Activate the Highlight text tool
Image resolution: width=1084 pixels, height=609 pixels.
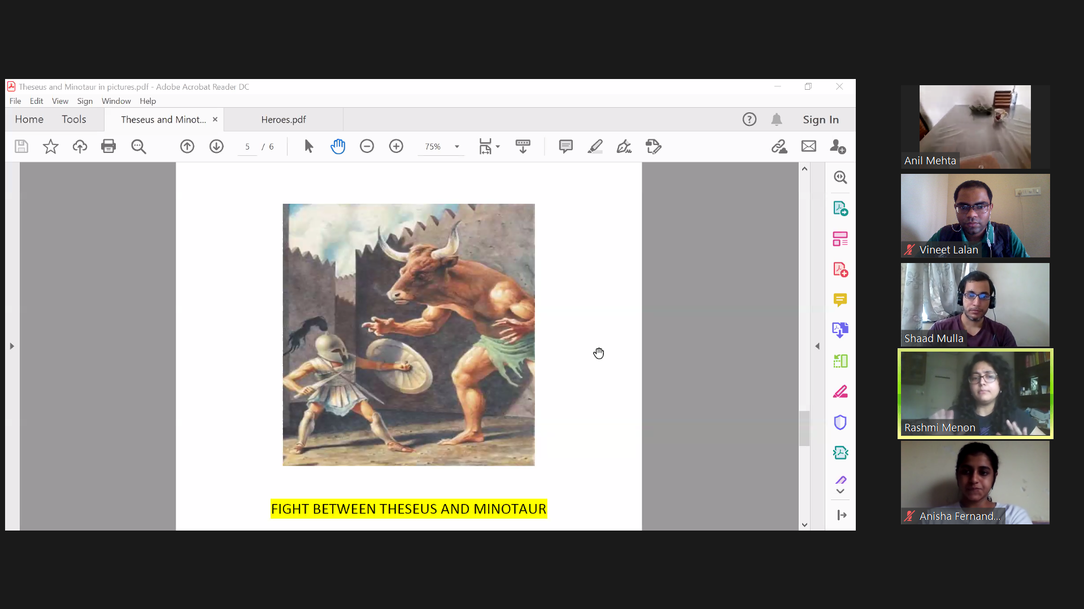(x=595, y=147)
